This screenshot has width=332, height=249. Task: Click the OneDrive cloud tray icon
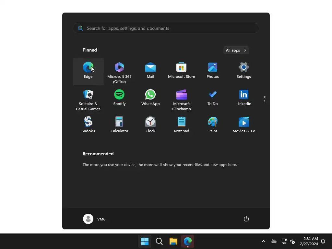coord(274,241)
